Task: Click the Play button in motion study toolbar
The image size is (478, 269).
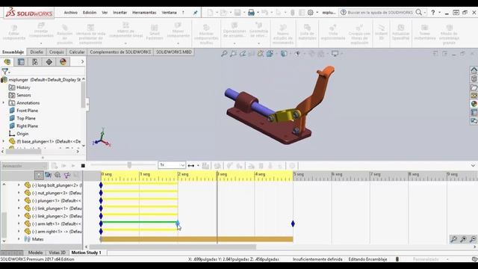Action: point(73,166)
